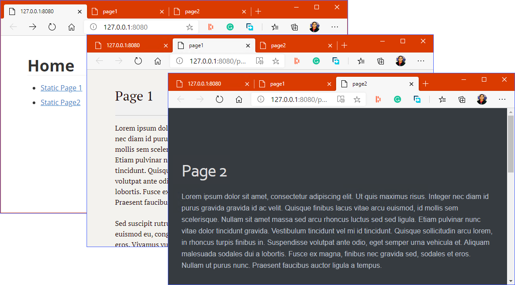Click the Home icon in the frontmost window
The height and width of the screenshot is (285, 515).
pyautogui.click(x=239, y=99)
